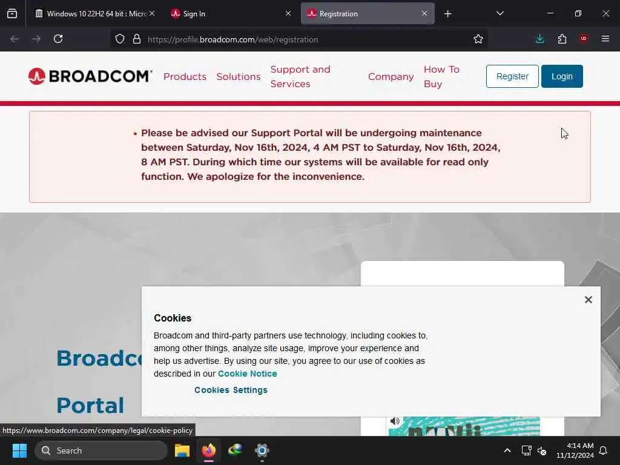Open Cookies Settings

231,390
